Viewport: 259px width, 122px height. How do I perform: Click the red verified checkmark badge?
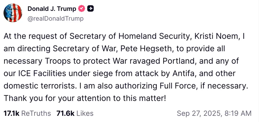point(82,9)
